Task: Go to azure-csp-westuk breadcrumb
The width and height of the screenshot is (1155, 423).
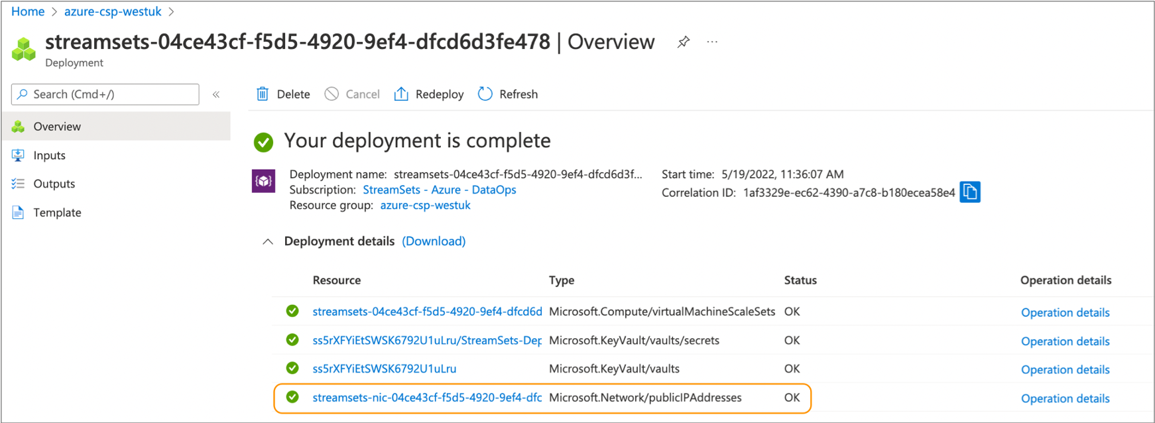Action: click(113, 11)
